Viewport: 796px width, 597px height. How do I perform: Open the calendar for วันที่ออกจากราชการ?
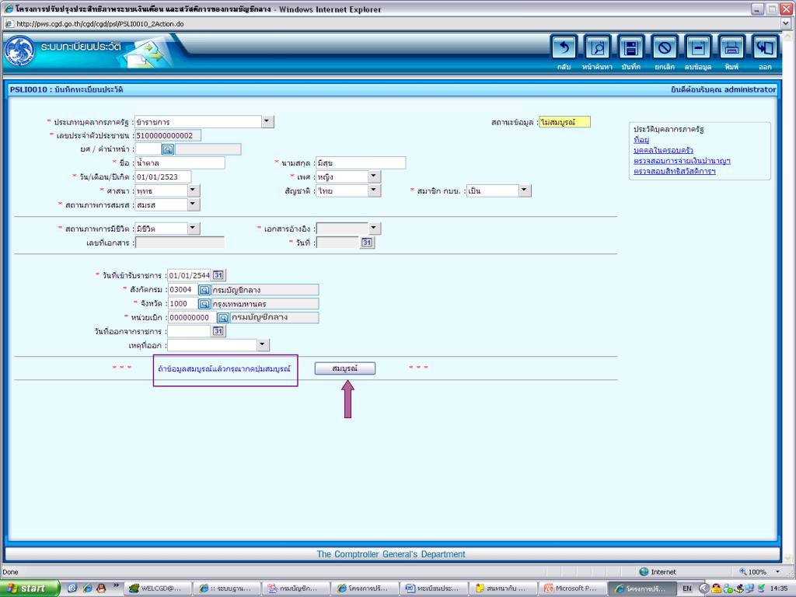[x=218, y=331]
